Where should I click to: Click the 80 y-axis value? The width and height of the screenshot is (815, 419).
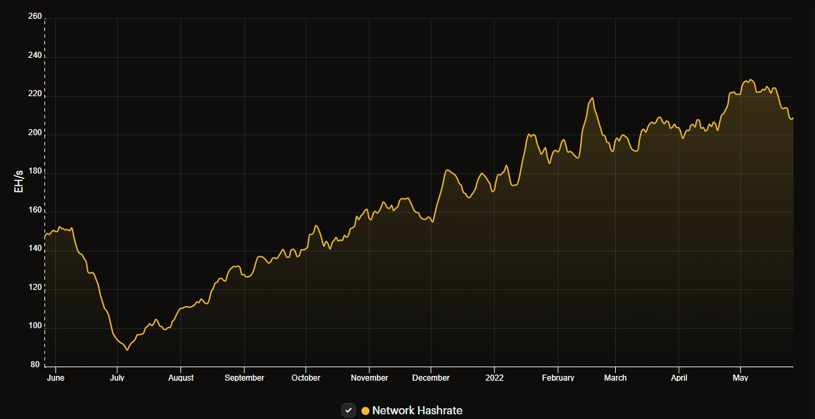(x=36, y=365)
